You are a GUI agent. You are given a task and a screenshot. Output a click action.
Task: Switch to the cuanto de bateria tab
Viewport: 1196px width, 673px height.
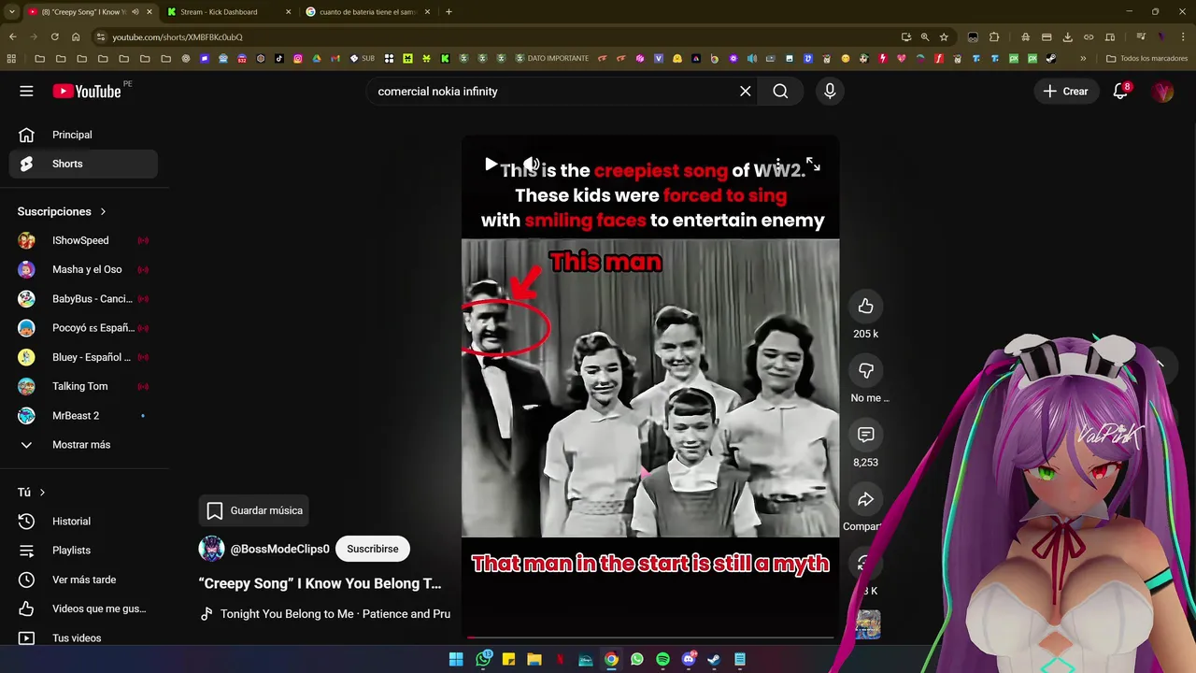[368, 12]
